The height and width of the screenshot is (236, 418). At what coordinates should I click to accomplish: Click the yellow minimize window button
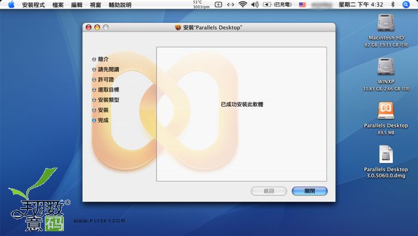click(x=97, y=27)
